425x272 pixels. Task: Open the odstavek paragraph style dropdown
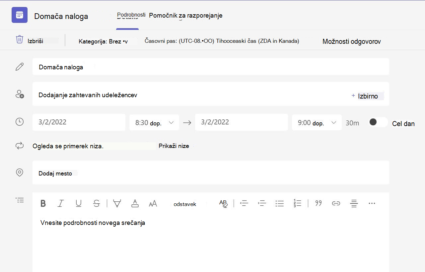pos(185,204)
